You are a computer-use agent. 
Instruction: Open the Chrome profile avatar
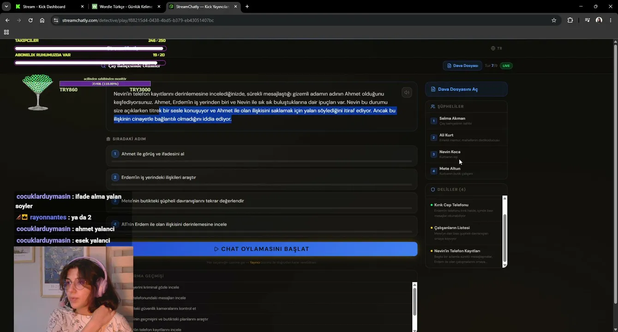pos(599,20)
